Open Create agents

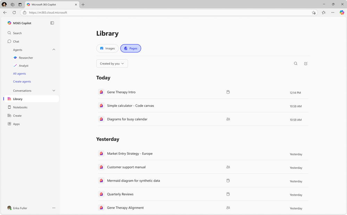point(22,81)
